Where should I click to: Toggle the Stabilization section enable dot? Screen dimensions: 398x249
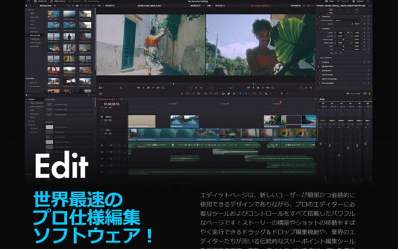point(319,71)
